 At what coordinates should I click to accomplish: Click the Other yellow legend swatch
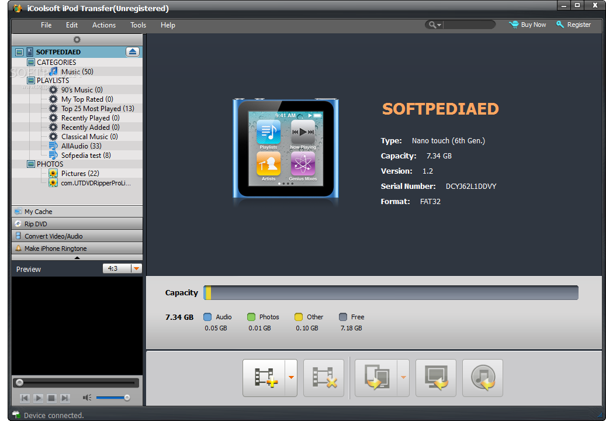pyautogui.click(x=299, y=317)
